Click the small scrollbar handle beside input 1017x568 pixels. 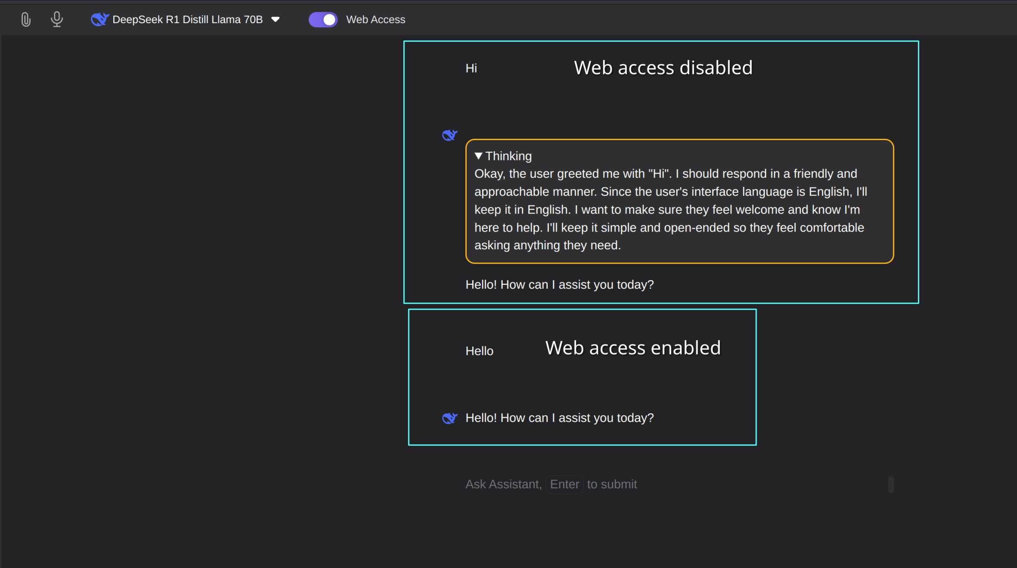[891, 484]
